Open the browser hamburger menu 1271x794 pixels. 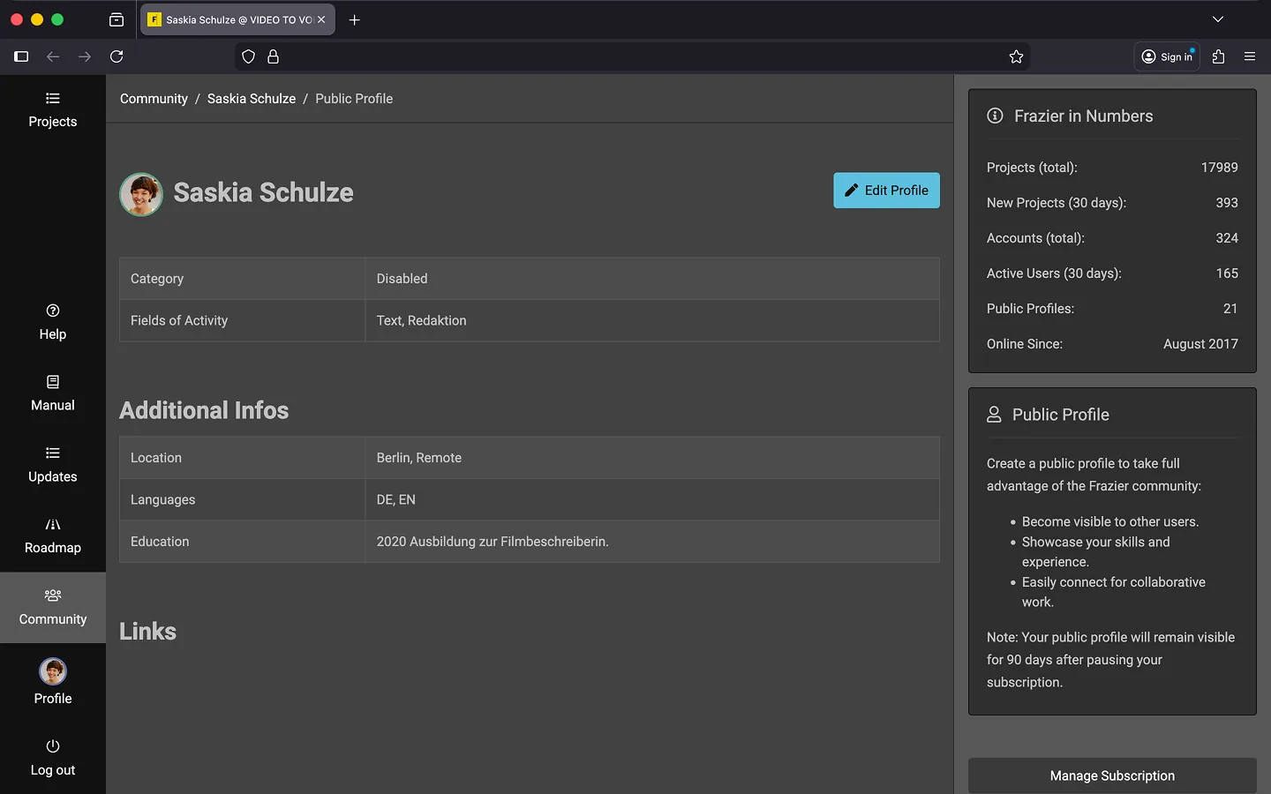[x=1249, y=56]
